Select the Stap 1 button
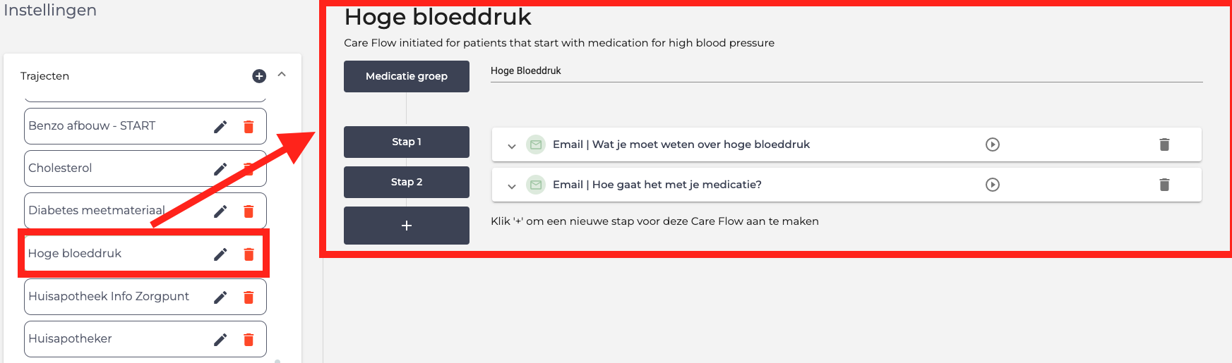Screen dimensions: 1232x363 [x=407, y=142]
